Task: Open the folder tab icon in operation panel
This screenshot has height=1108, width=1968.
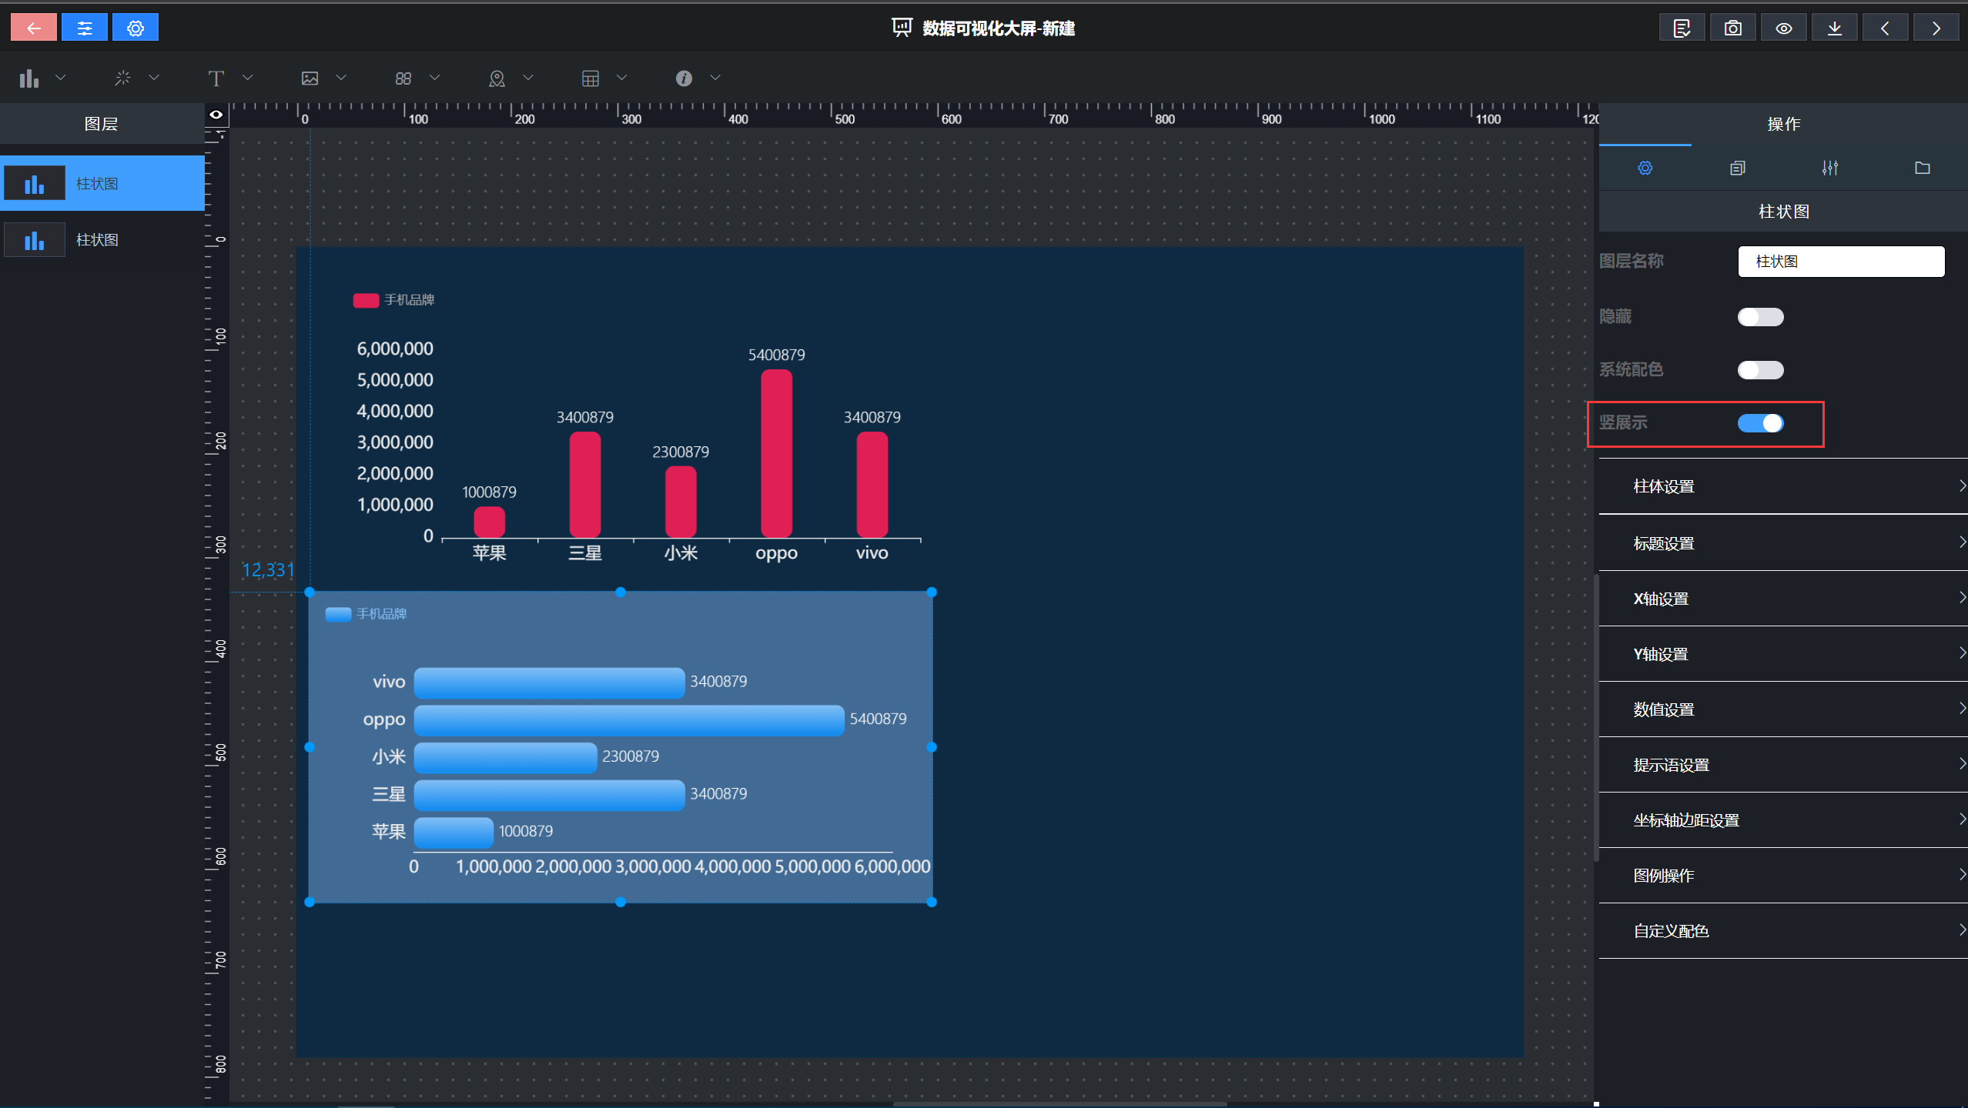Action: click(x=1923, y=168)
